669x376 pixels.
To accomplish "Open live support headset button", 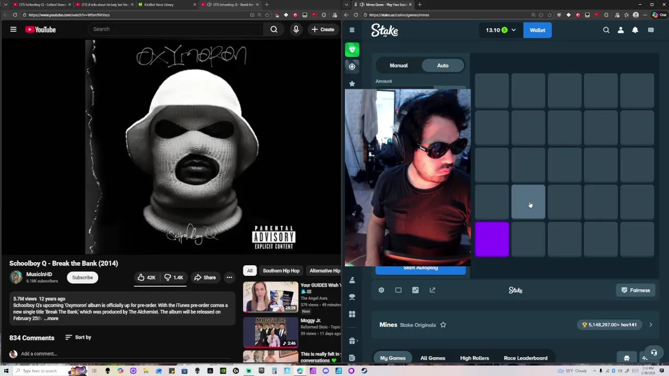I will point(653,353).
